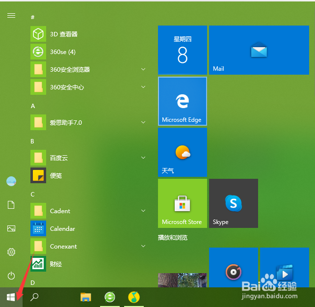Open the Movies & TV tile

click(285, 268)
